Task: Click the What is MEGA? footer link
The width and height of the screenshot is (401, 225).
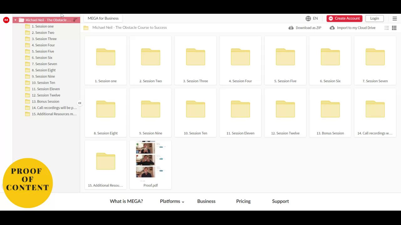Action: 126,201
